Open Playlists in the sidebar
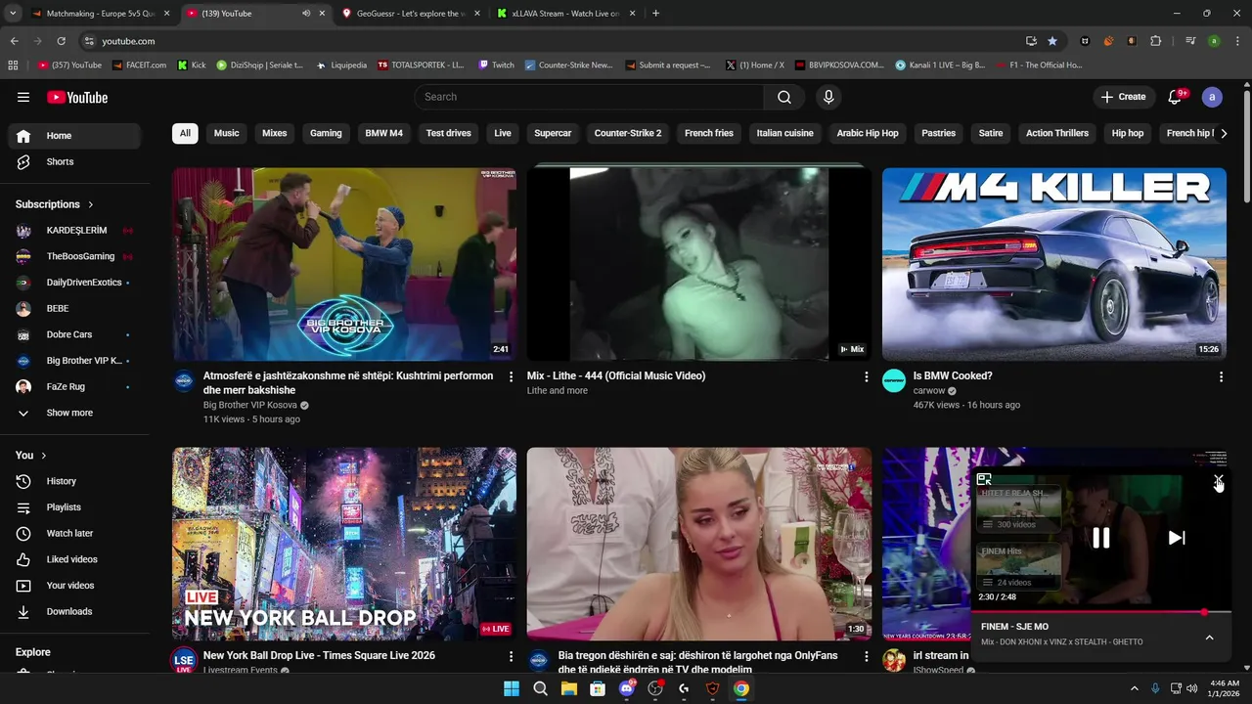The image size is (1252, 704). (x=74, y=507)
